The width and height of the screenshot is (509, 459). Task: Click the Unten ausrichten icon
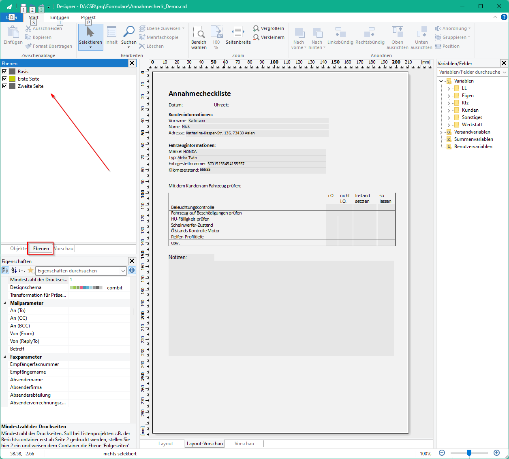pos(421,32)
